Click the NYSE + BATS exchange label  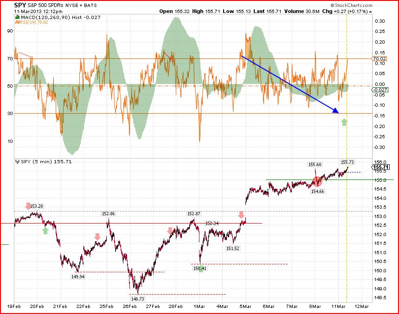[81, 6]
